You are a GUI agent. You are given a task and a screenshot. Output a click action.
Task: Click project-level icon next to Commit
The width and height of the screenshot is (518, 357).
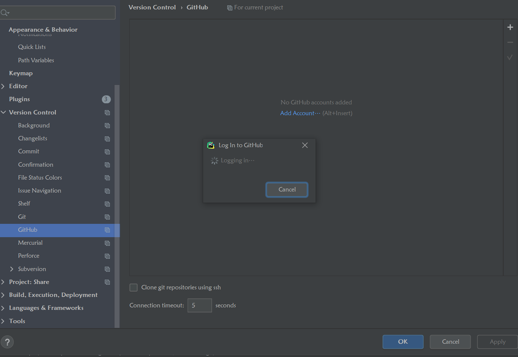(107, 152)
